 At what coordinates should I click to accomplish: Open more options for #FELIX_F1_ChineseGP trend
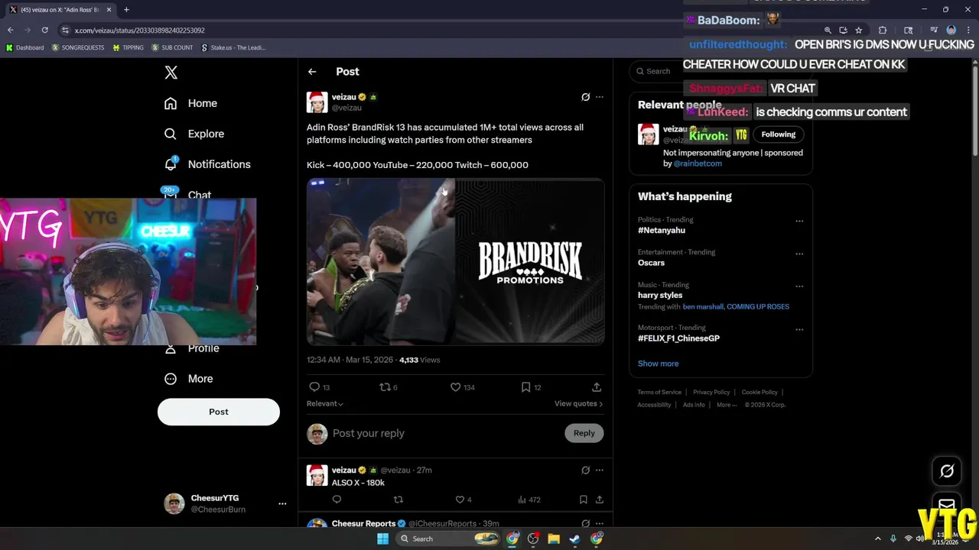coord(799,329)
